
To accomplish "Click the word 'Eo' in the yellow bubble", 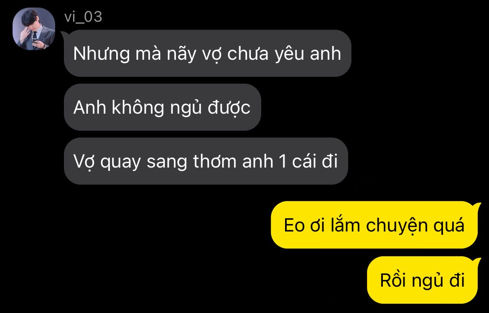I will click(294, 225).
